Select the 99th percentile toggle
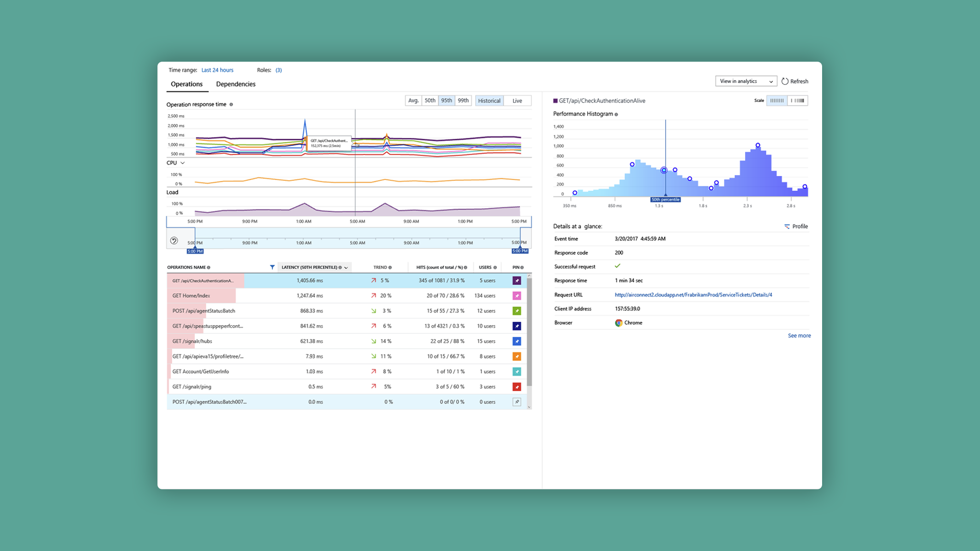This screenshot has height=551, width=980. (x=463, y=100)
